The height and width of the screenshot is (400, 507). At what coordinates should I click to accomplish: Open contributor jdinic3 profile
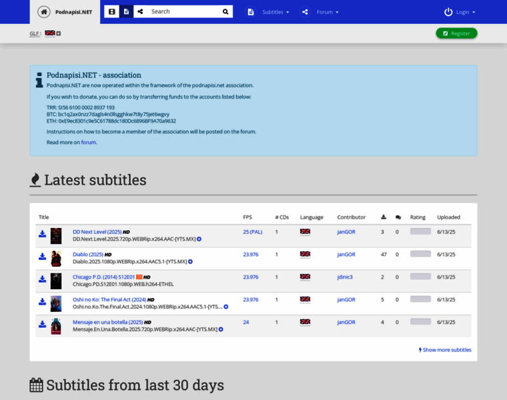coord(345,277)
